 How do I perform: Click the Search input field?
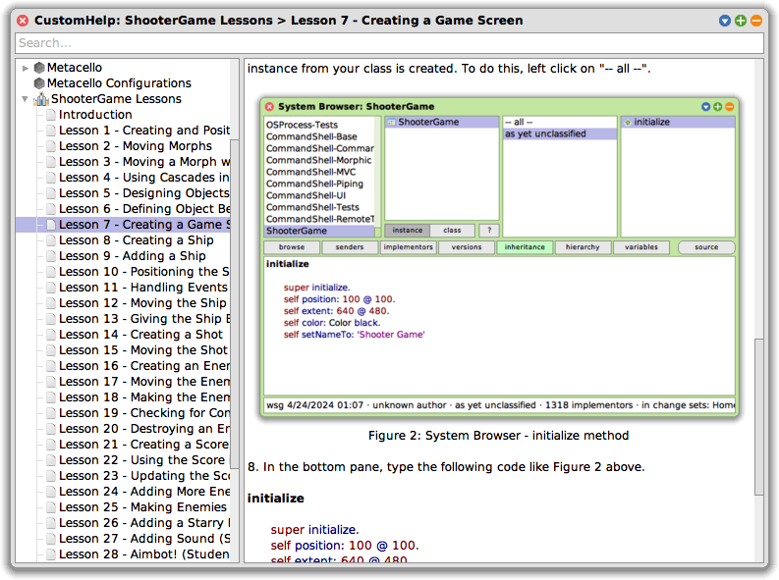(389, 43)
